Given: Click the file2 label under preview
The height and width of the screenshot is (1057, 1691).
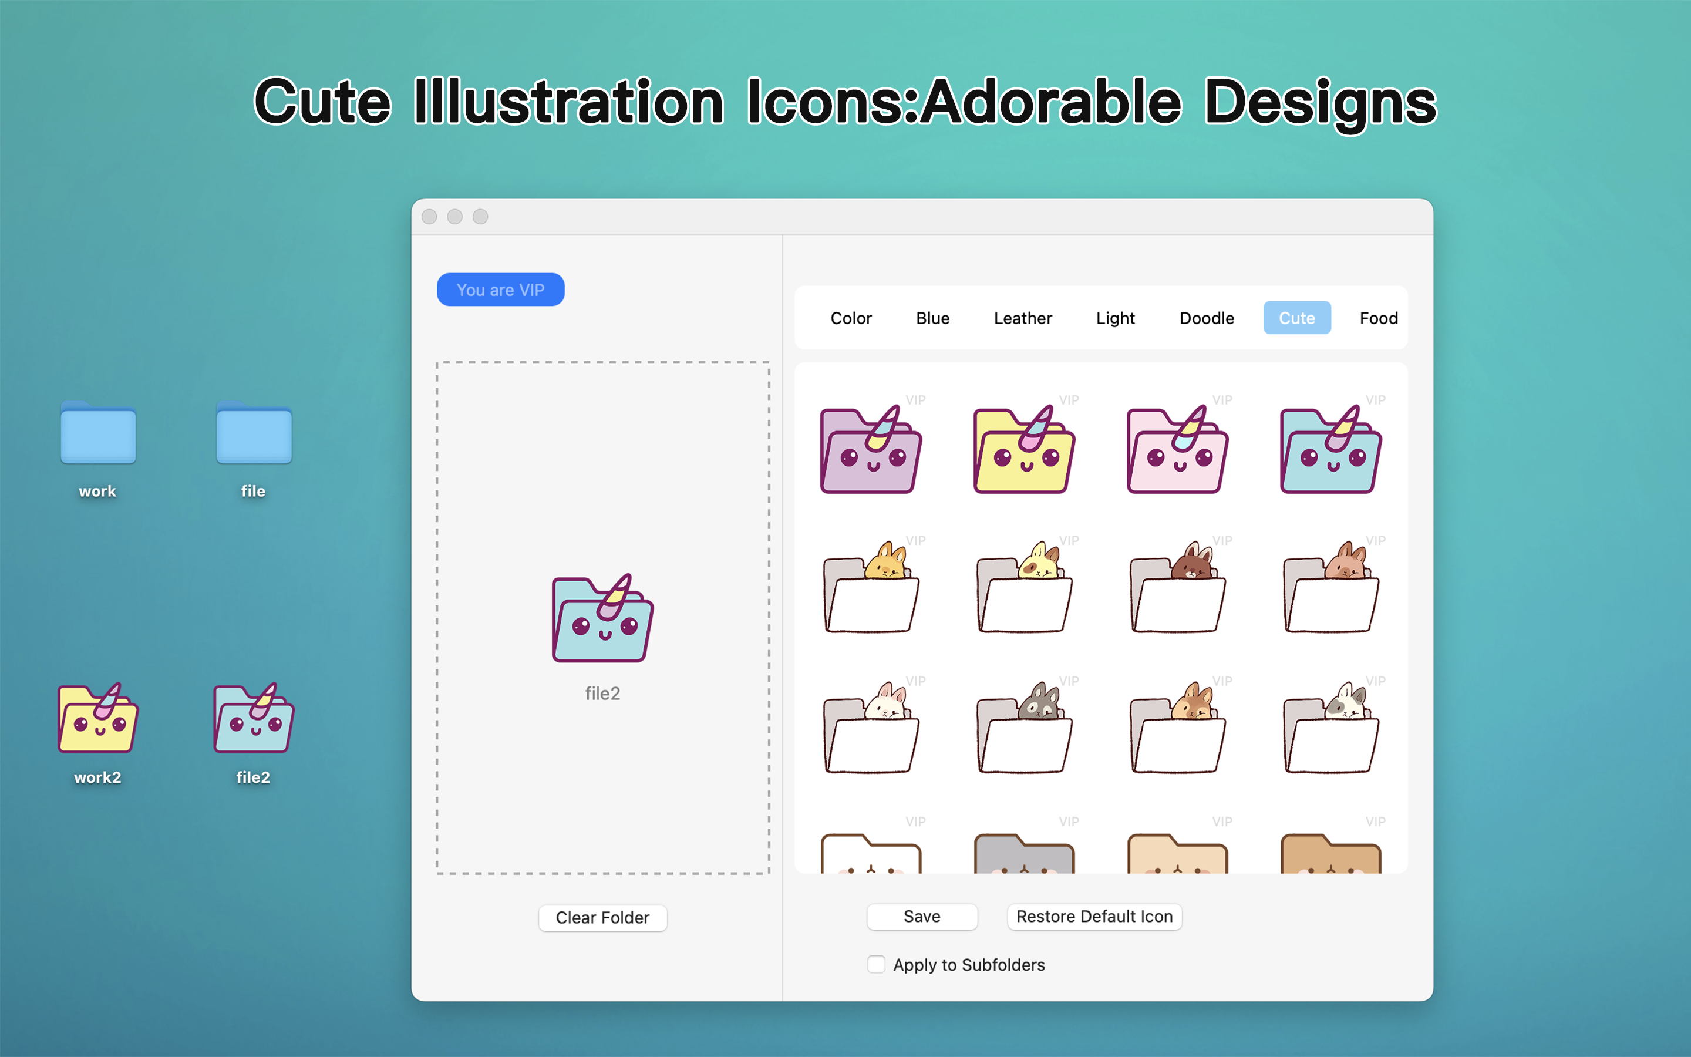Looking at the screenshot, I should click(x=602, y=694).
